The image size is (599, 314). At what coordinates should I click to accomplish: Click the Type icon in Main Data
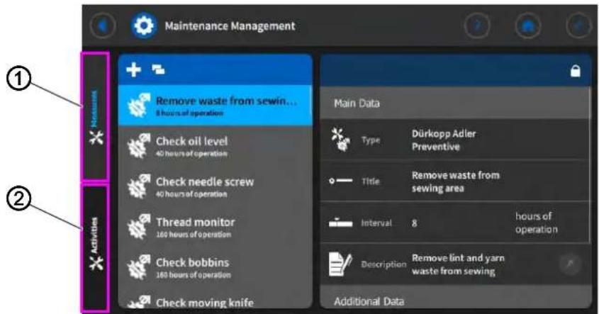tap(341, 140)
